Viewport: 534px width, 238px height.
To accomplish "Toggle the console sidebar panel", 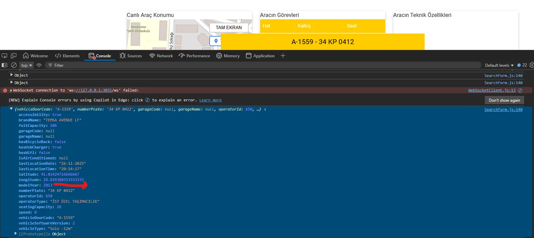I will pos(4,65).
